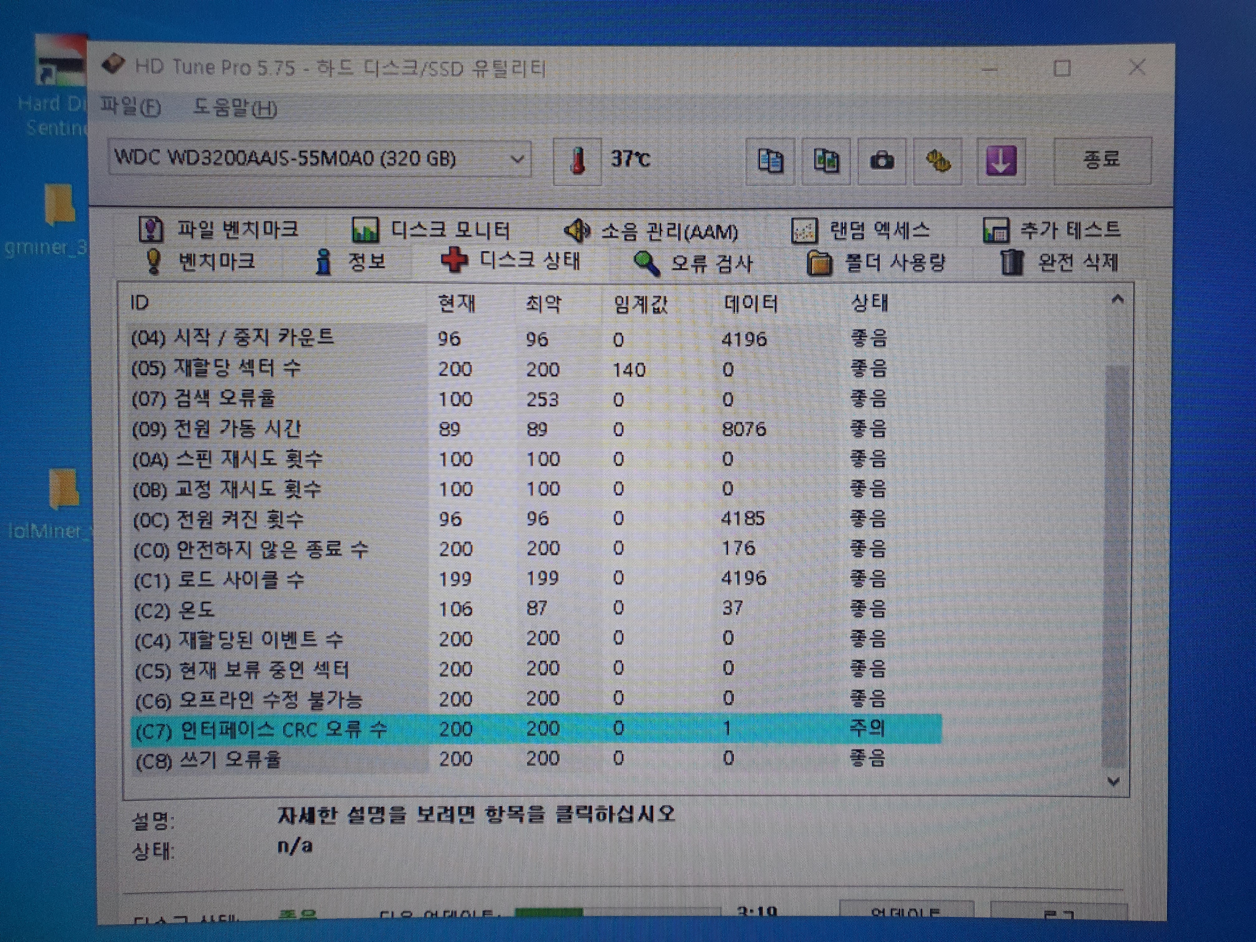
Task: Click the 임계값 column header
Action: [x=640, y=304]
